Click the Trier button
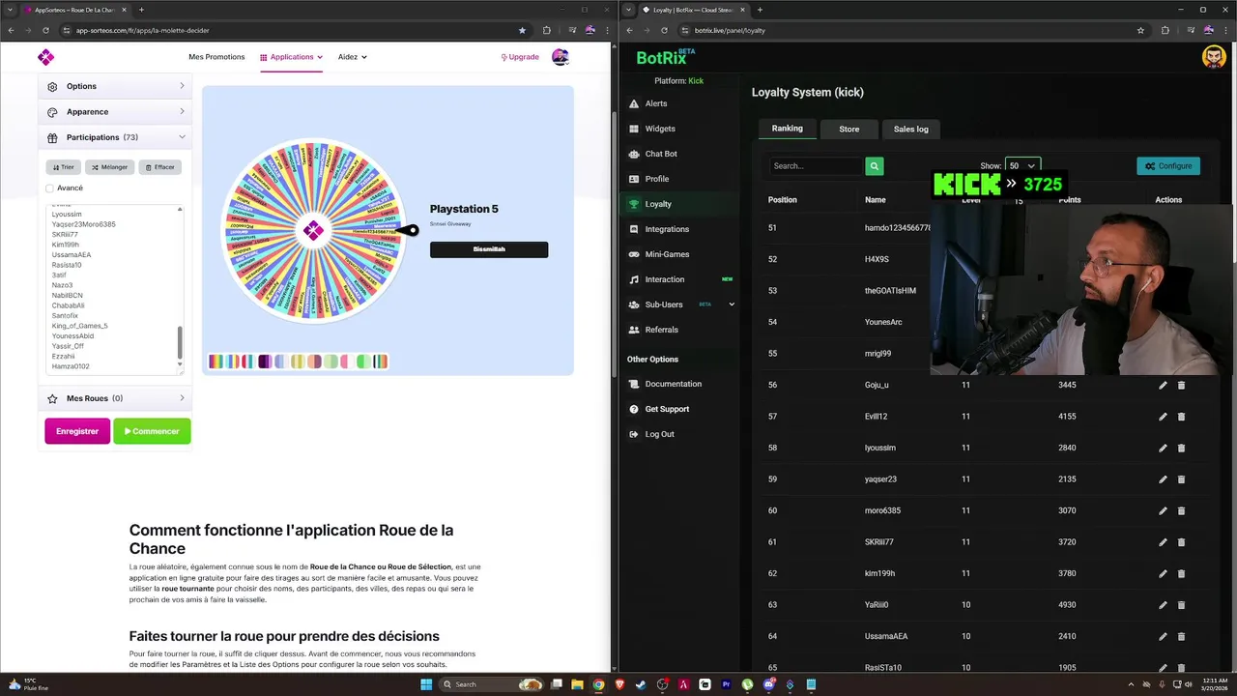This screenshot has width=1237, height=696. pos(63,167)
